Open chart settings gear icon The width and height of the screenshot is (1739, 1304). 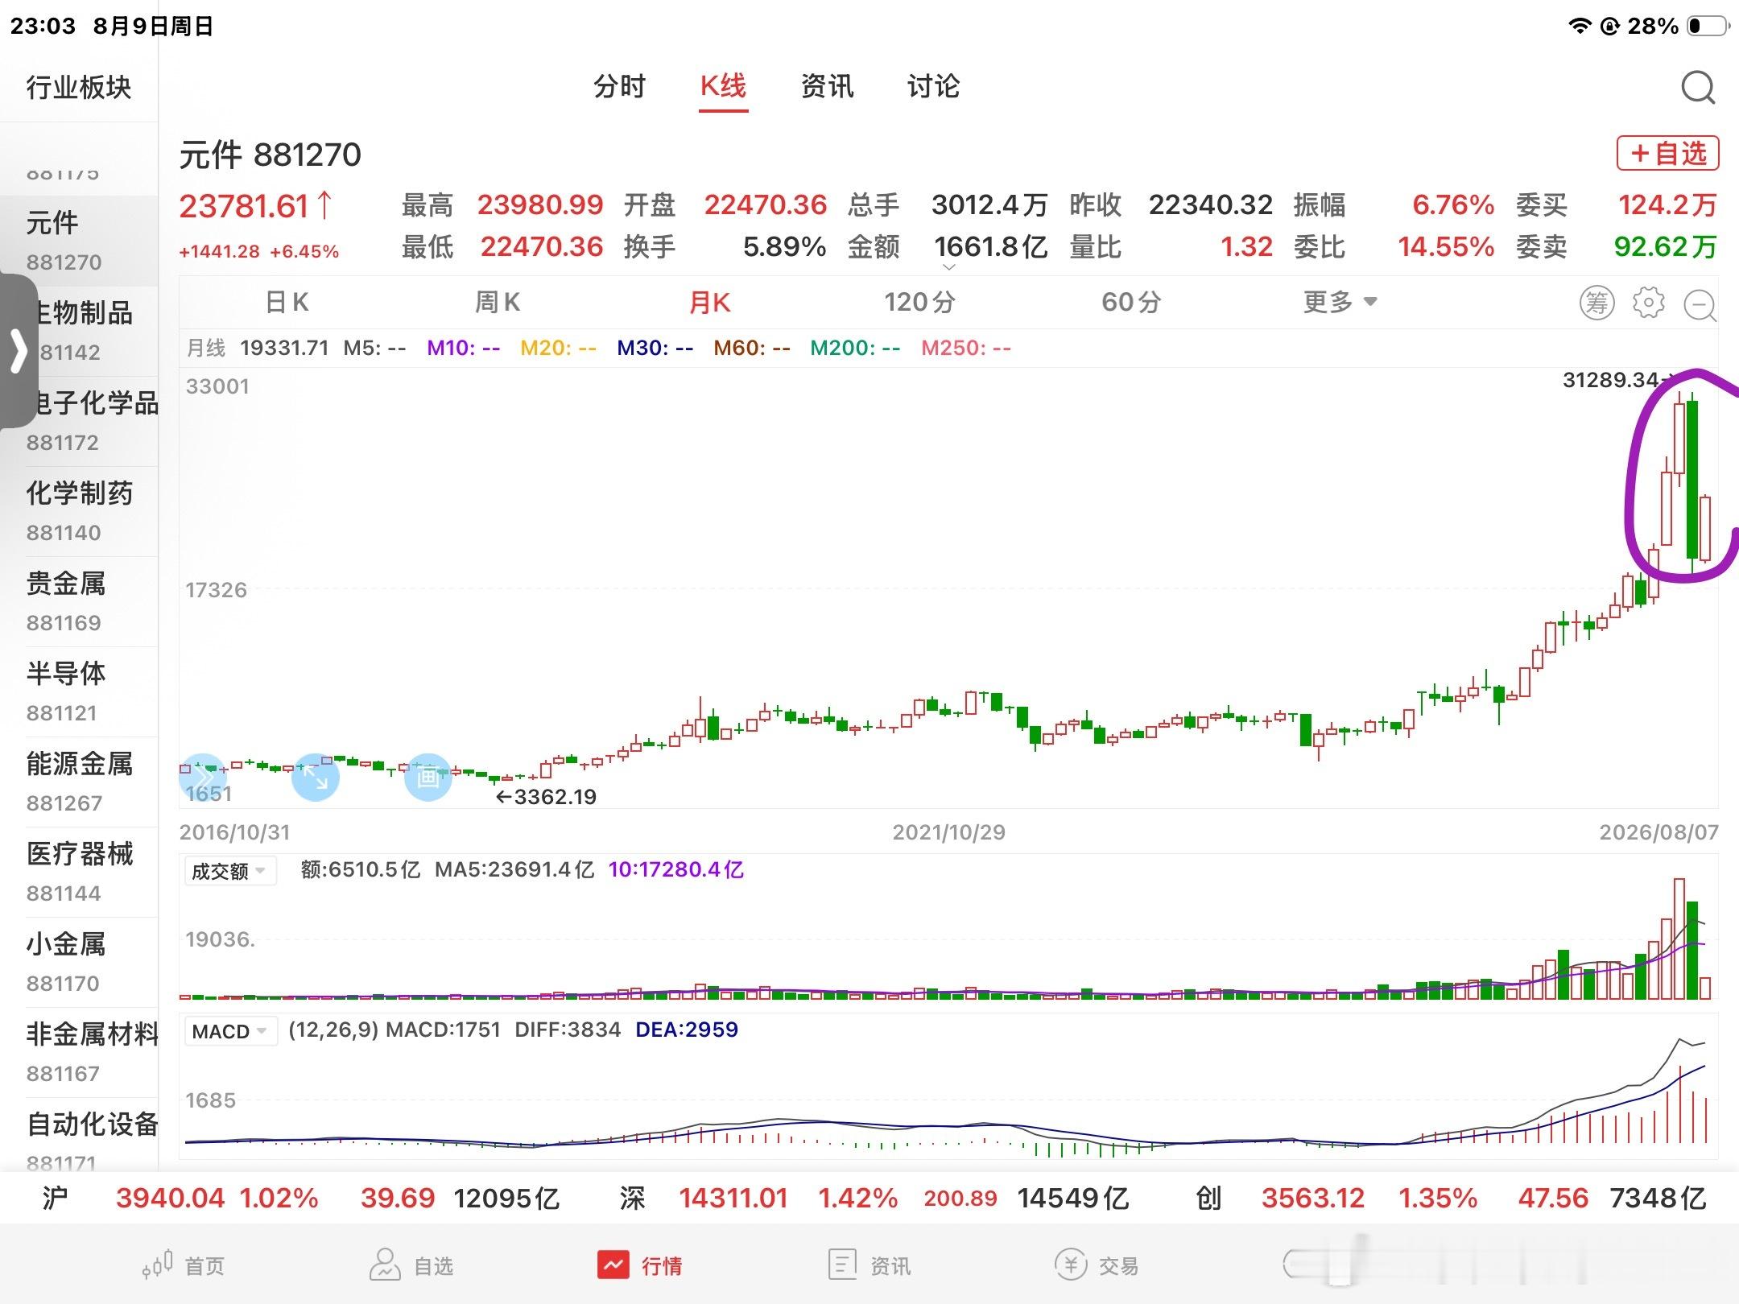tap(1648, 303)
